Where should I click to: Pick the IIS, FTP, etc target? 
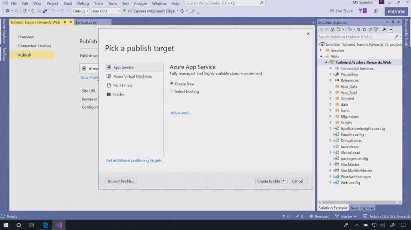point(122,85)
